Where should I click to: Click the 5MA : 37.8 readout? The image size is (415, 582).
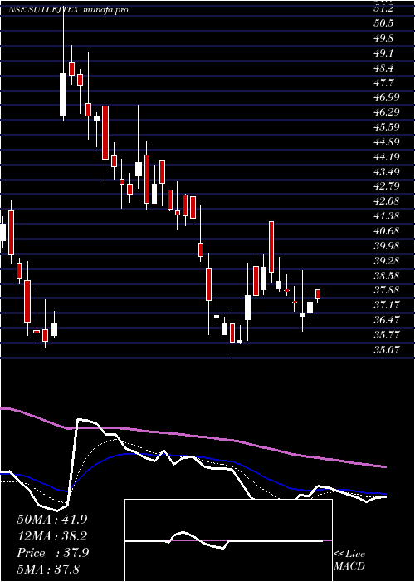pyautogui.click(x=48, y=570)
